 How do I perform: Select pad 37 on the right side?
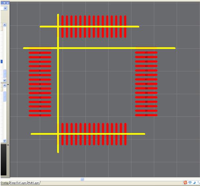[x=146, y=97]
